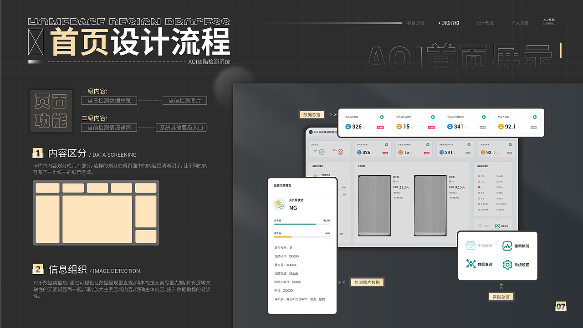Click 检测图片数据 callout label
The image size is (583, 328).
click(367, 282)
